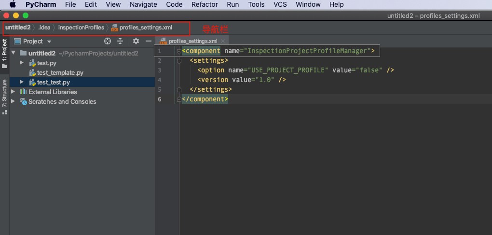Open the File menu
This screenshot has width=492, height=235.
tap(70, 4)
